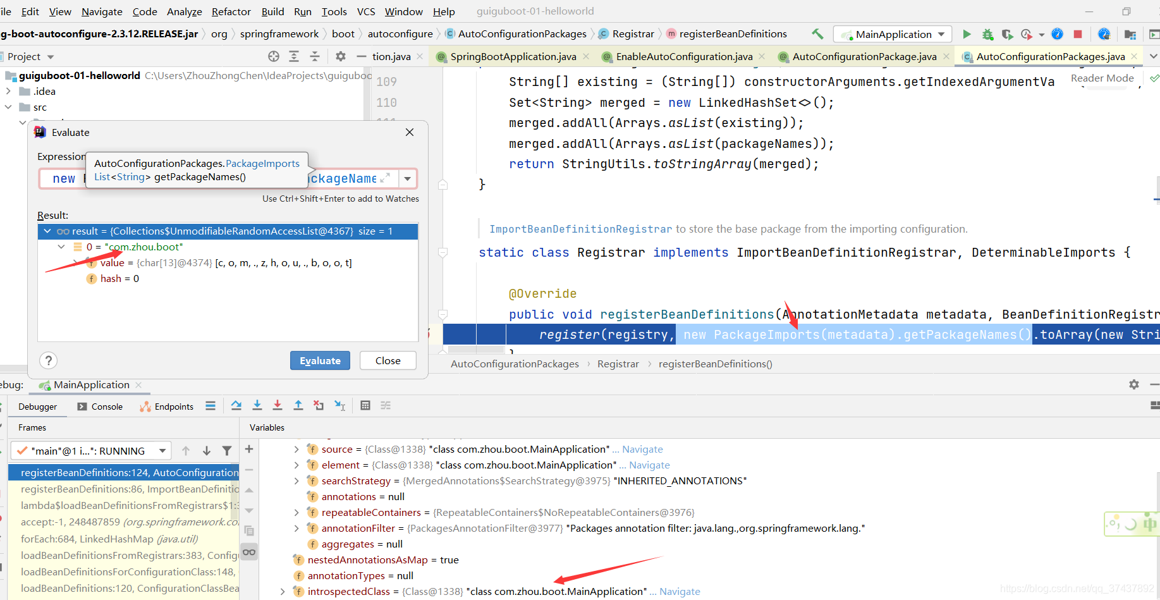Open Project panel settings gear
The height and width of the screenshot is (600, 1160).
pyautogui.click(x=341, y=56)
